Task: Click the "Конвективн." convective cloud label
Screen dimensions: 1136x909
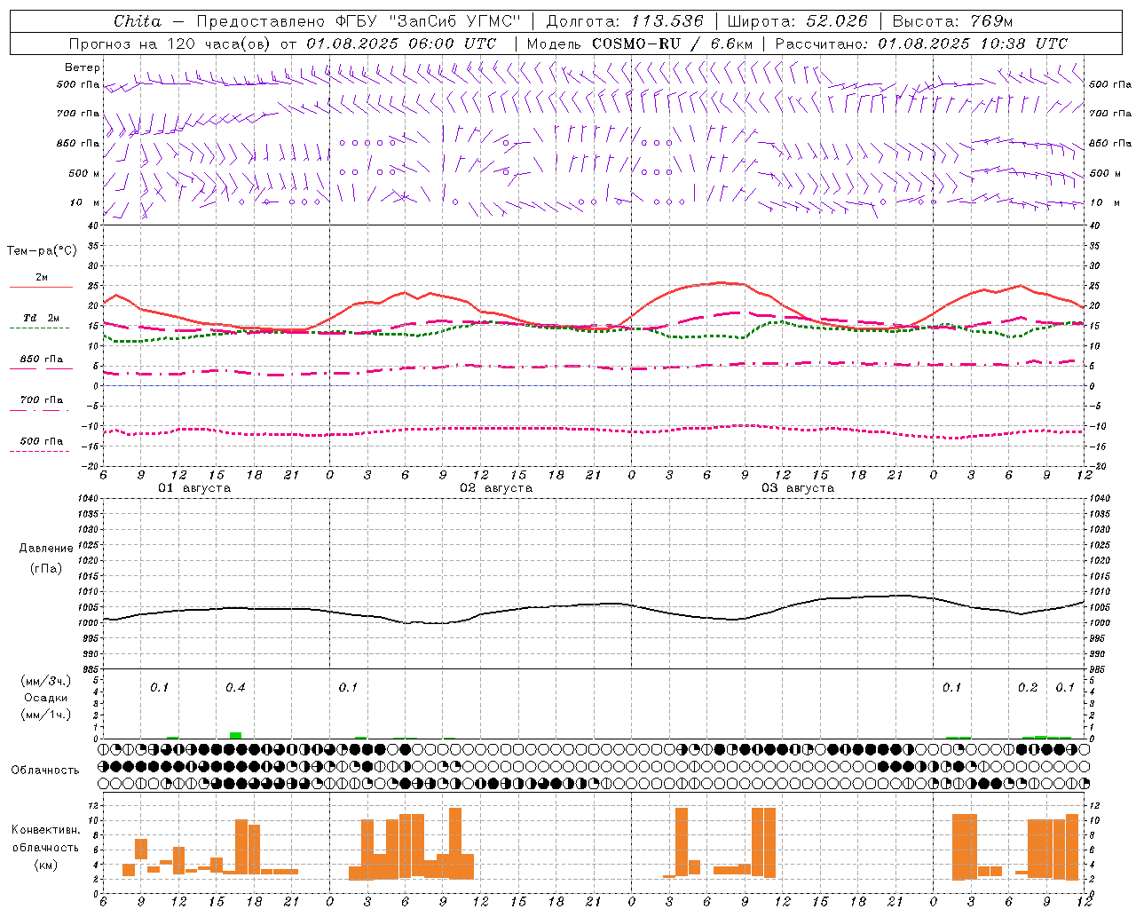Action: 46,830
